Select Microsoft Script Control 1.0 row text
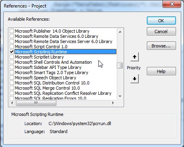 tap(41, 47)
